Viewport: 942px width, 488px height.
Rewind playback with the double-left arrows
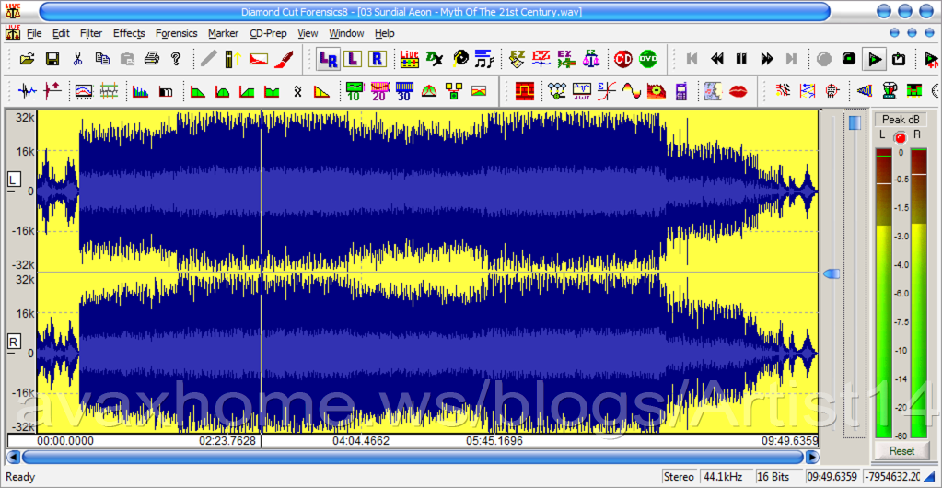tap(716, 59)
